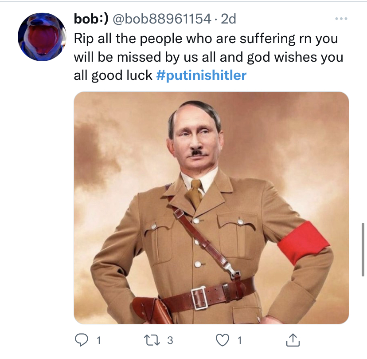Open bob:)'s profile picture avatar
Image resolution: width=367 pixels, height=359 pixels.
coord(42,37)
